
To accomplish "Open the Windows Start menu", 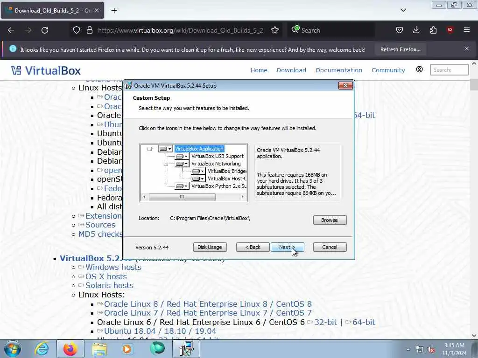I will 12,349.
